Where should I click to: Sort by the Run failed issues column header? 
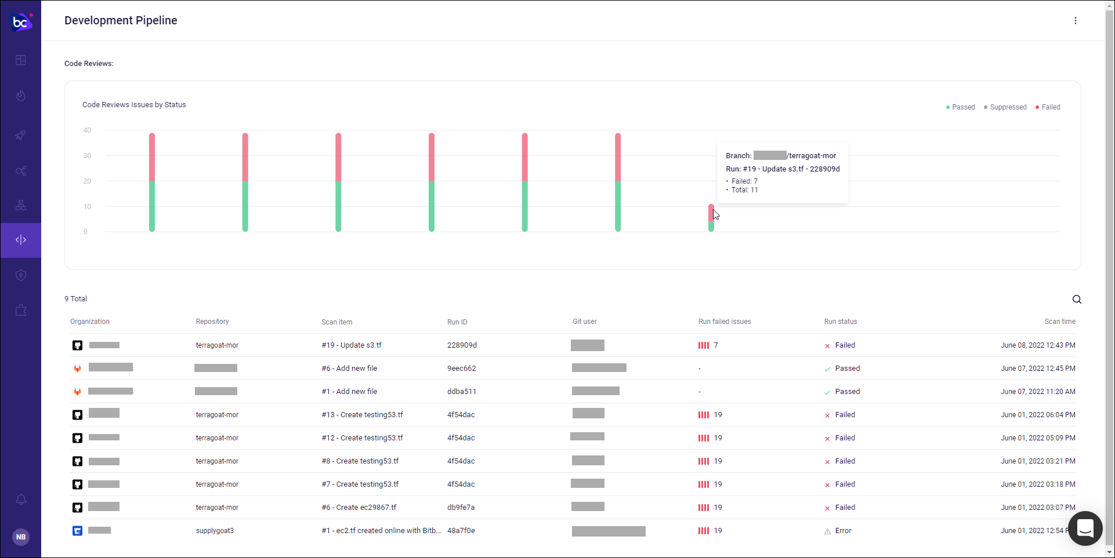point(725,322)
